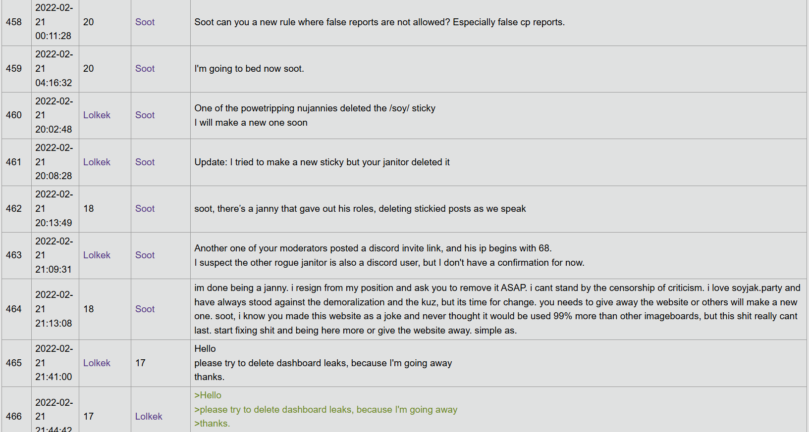The height and width of the screenshot is (432, 809).
Task: Click the janny resignation message in row 464
Action: tap(495, 309)
